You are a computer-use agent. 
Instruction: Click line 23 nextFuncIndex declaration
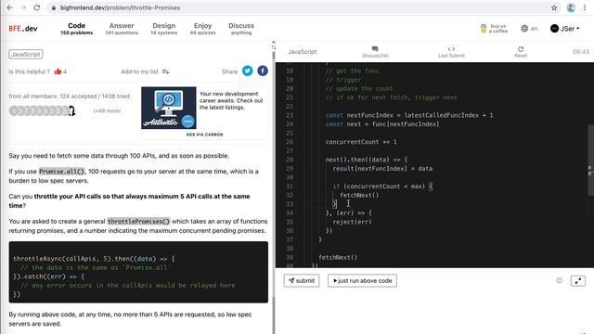pyautogui.click(x=409, y=115)
